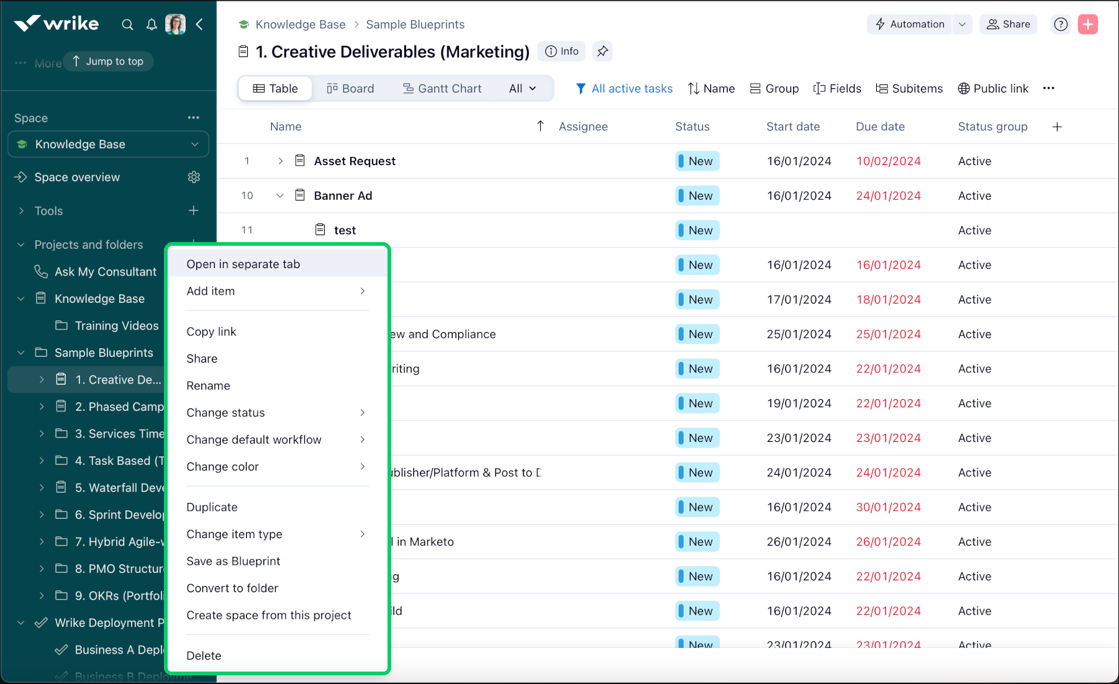This screenshot has width=1119, height=684.
Task: Expand the Asset Request row
Action: (x=280, y=161)
